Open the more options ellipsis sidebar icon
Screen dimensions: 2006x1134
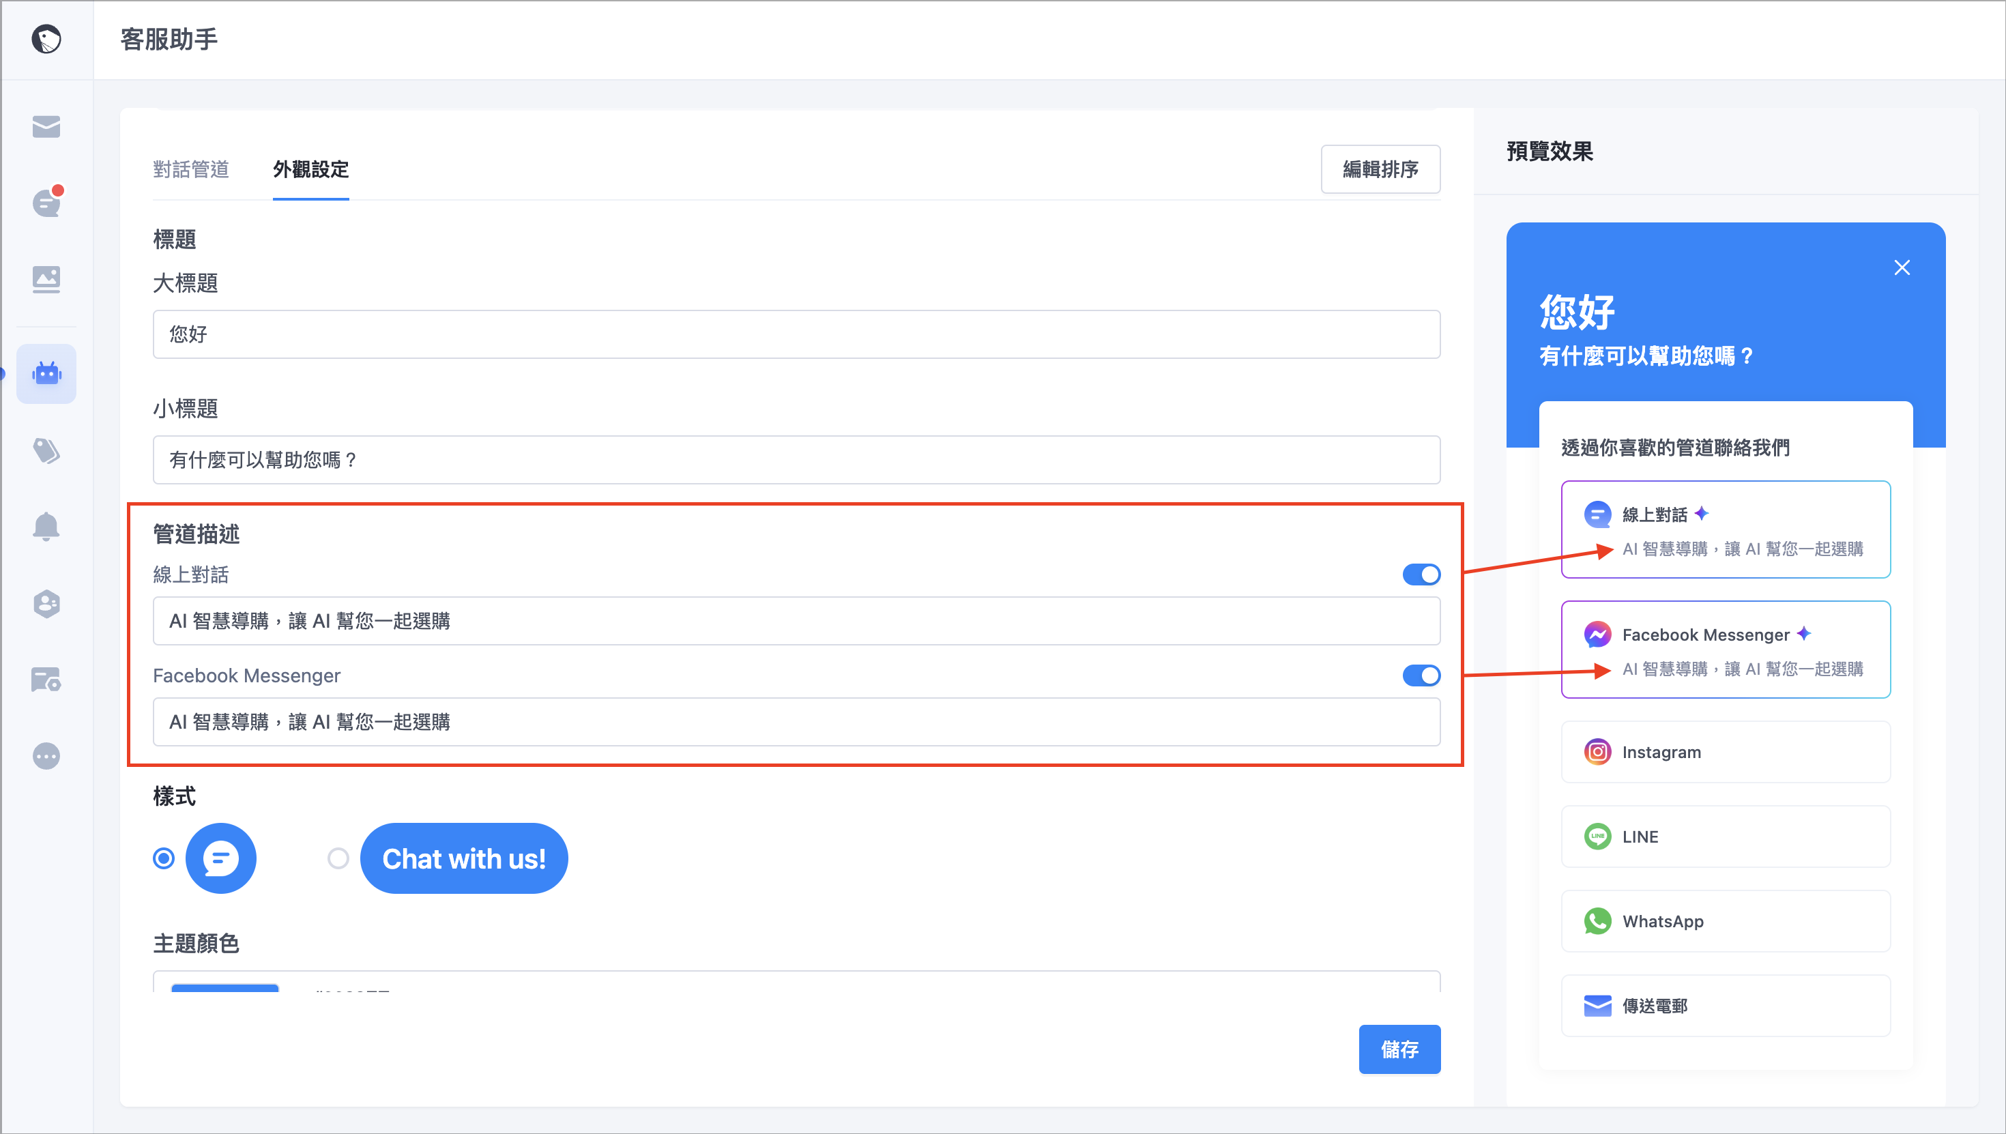click(46, 755)
